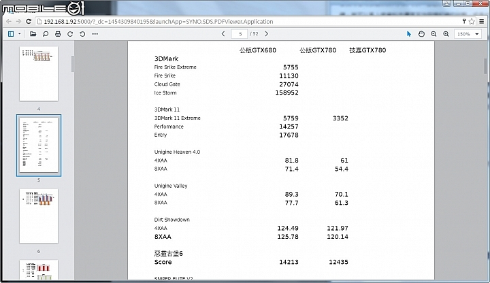
Task: Select the text cursor tool
Action: click(x=409, y=34)
